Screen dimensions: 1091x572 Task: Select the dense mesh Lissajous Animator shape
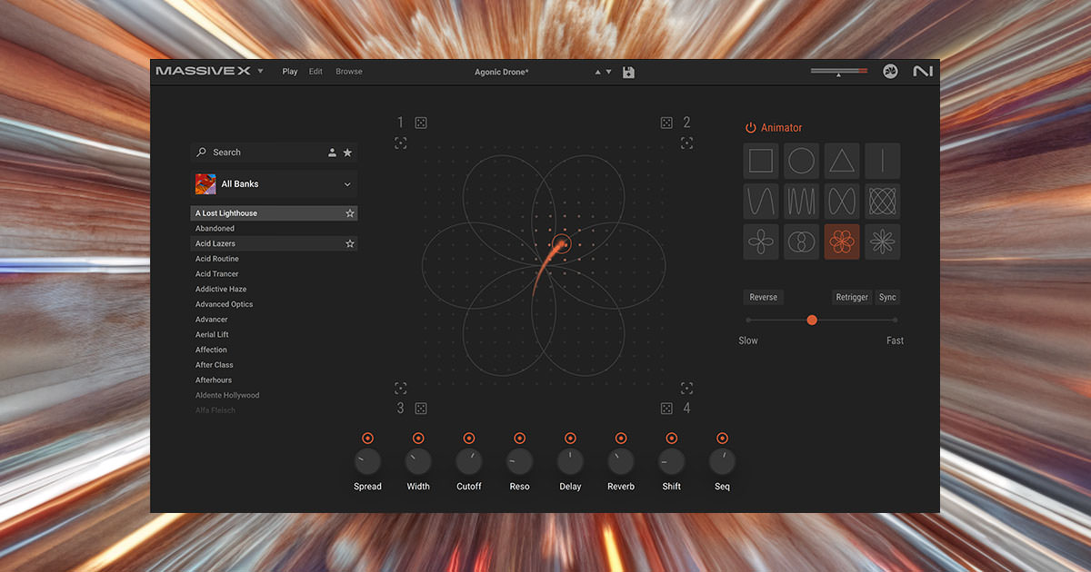883,201
